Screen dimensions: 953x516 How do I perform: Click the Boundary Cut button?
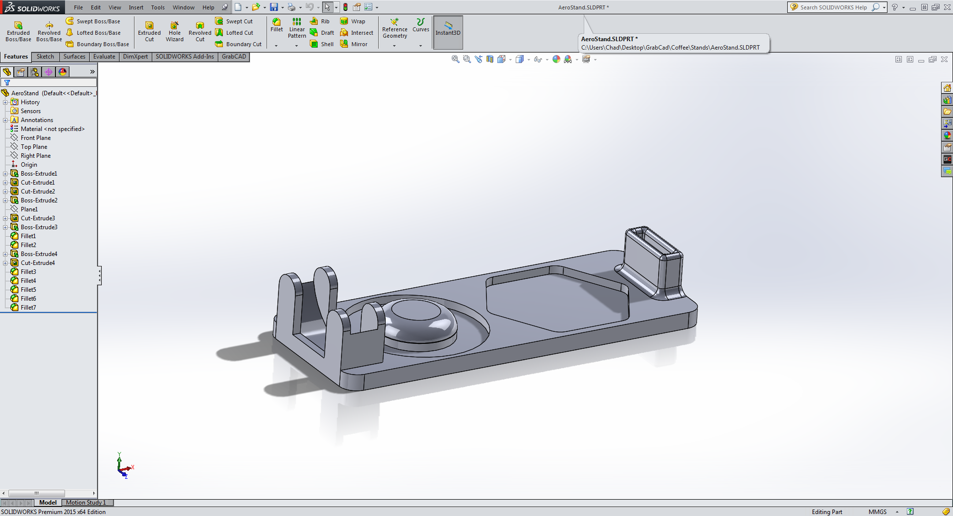tap(238, 44)
